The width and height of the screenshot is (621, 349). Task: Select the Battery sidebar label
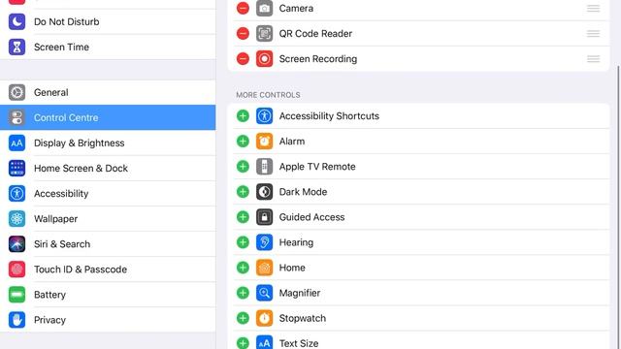coord(49,295)
